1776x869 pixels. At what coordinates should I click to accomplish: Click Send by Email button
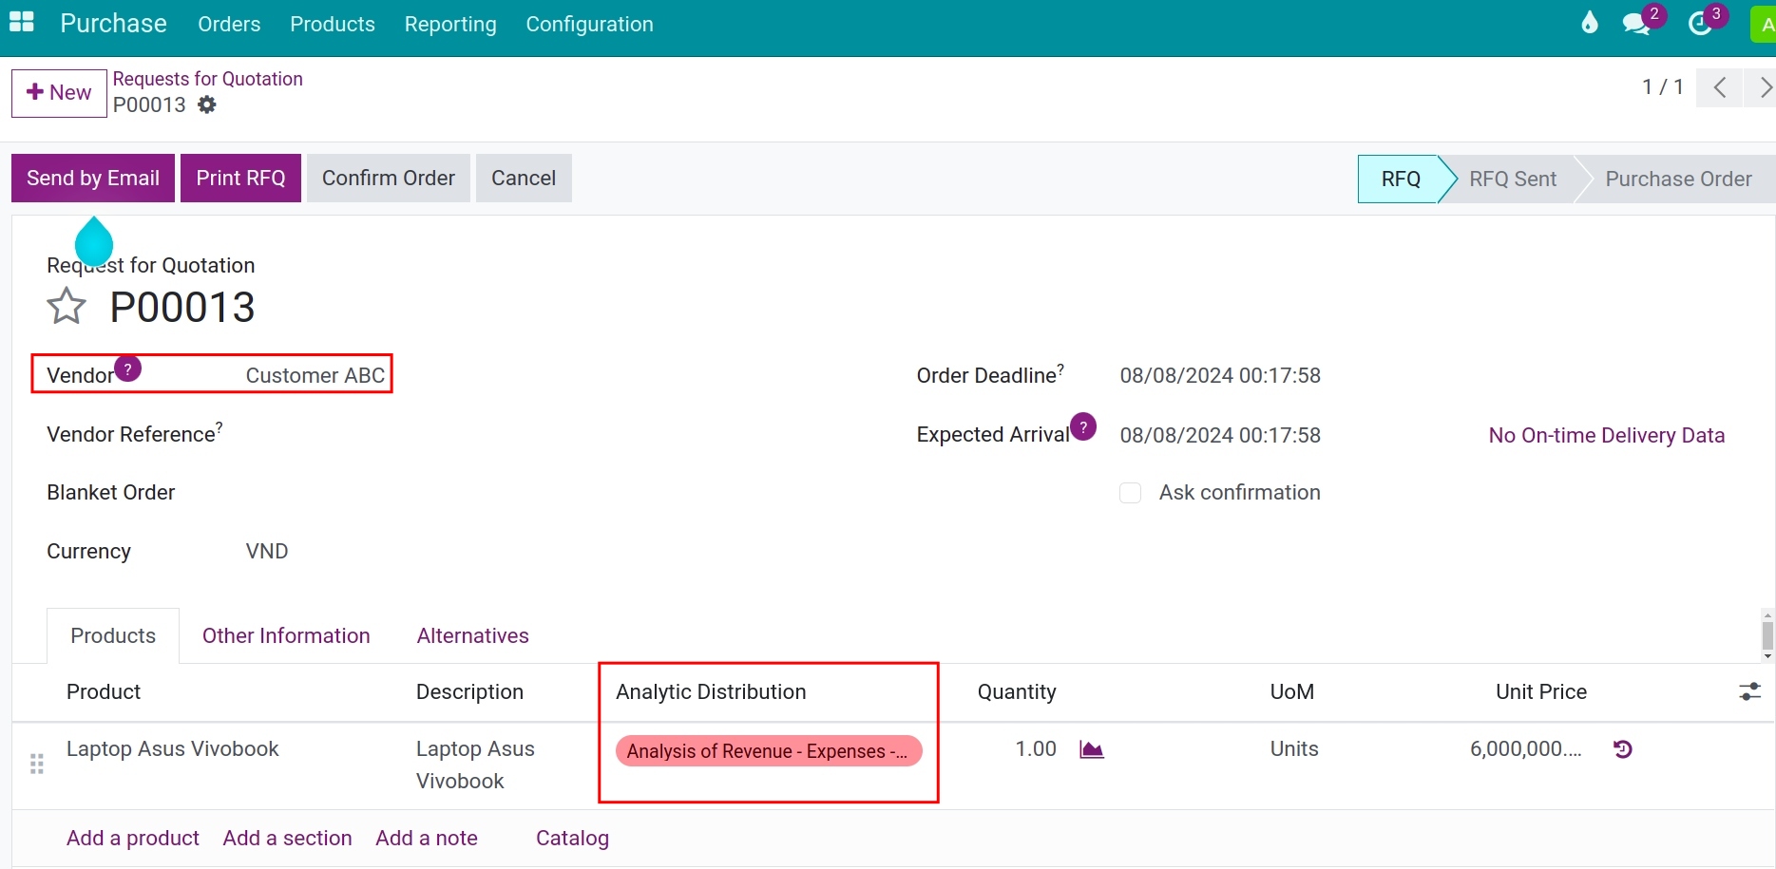[x=93, y=178]
